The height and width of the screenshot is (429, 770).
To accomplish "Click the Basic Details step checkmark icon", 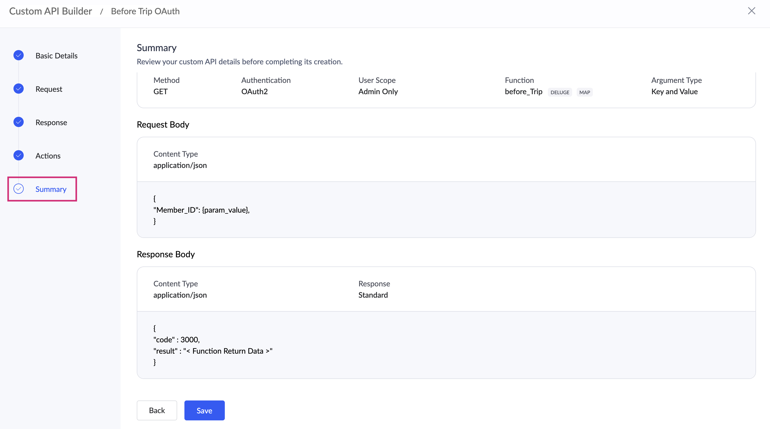I will coord(19,55).
